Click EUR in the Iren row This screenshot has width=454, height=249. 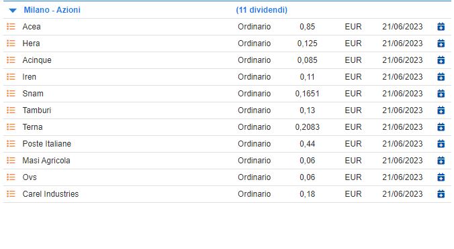coord(353,77)
